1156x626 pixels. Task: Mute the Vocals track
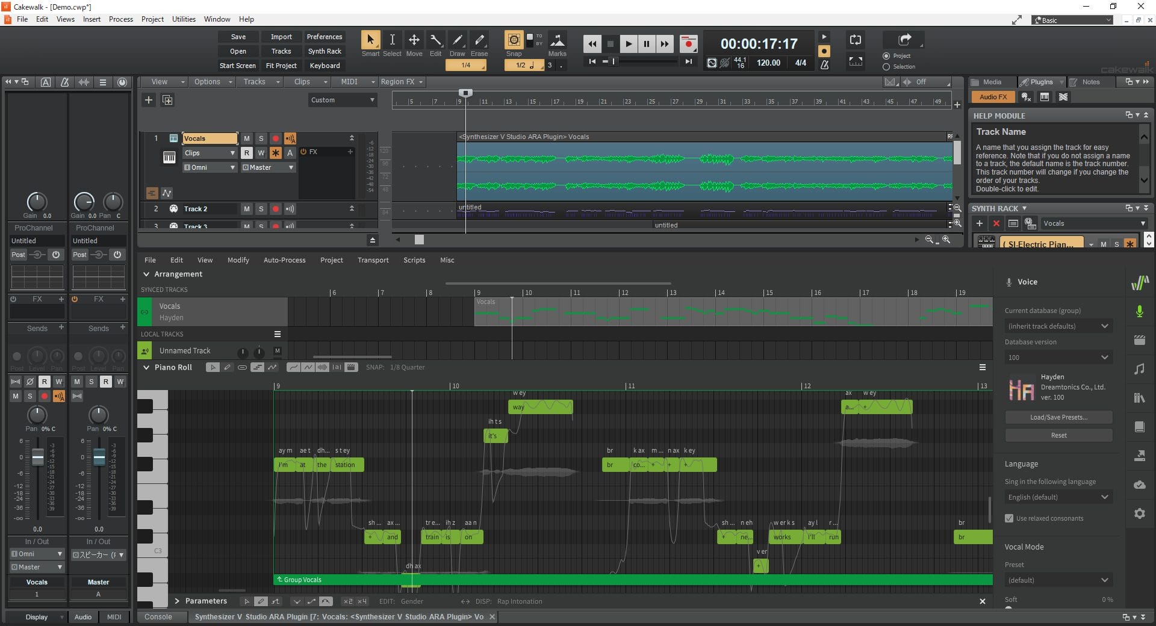[246, 138]
